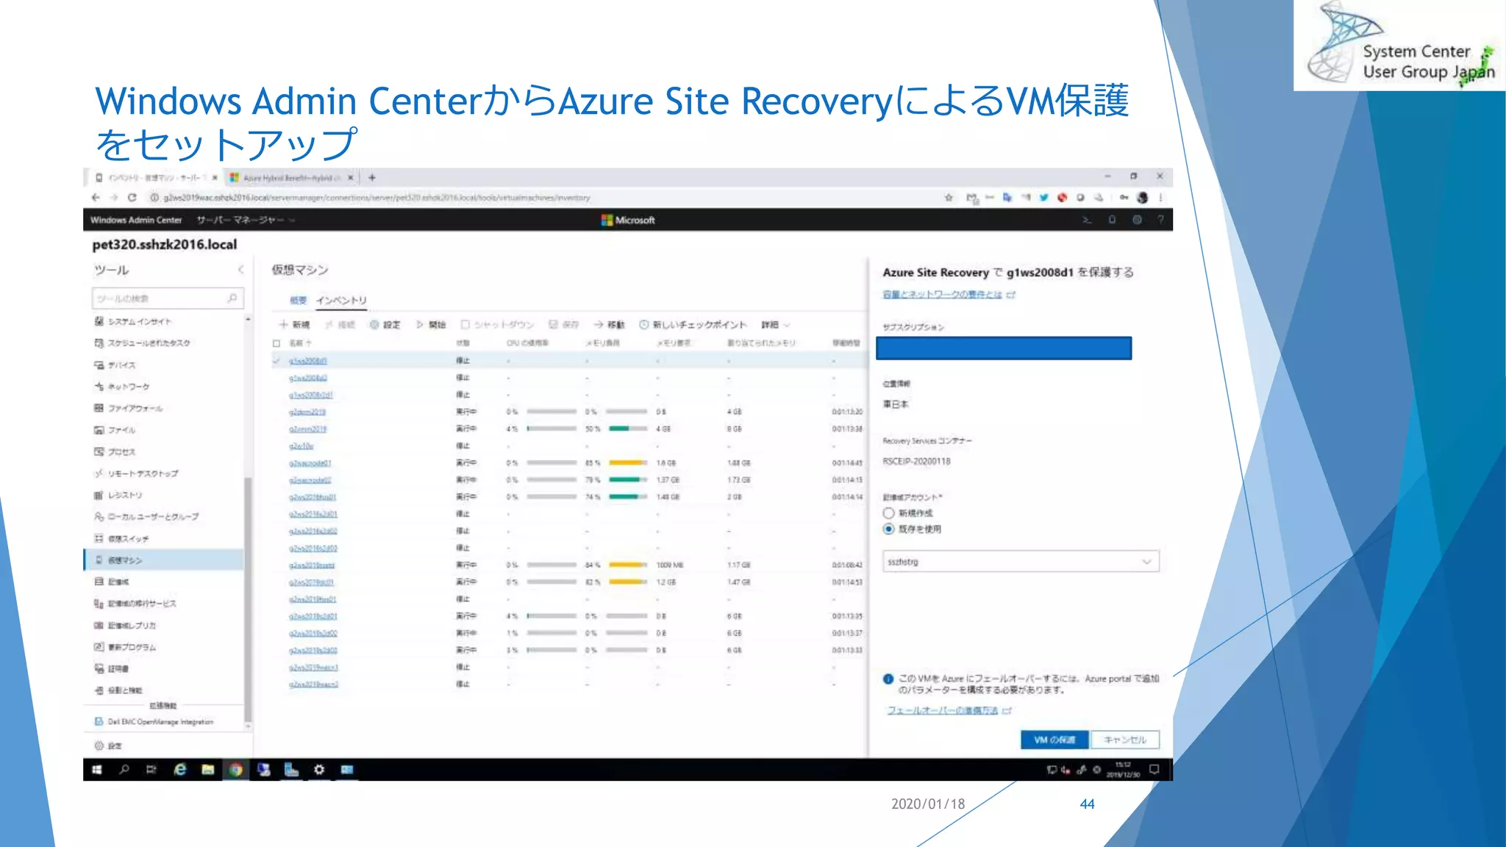Select Azure Hybrid Benefit browser tab
Screen dimensions: 1506x847
click(290, 178)
